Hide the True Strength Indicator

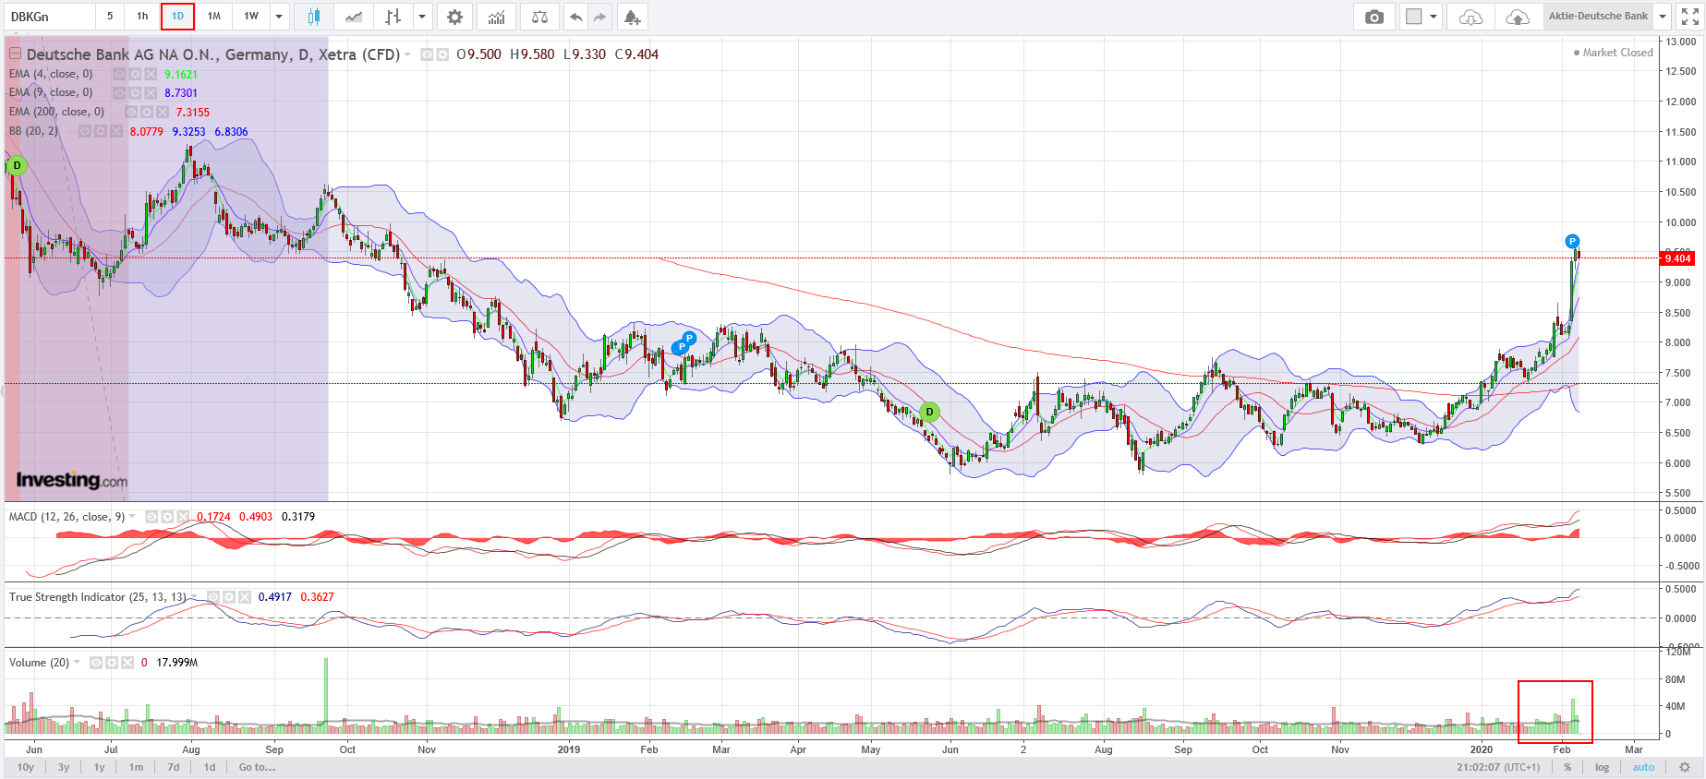point(214,597)
